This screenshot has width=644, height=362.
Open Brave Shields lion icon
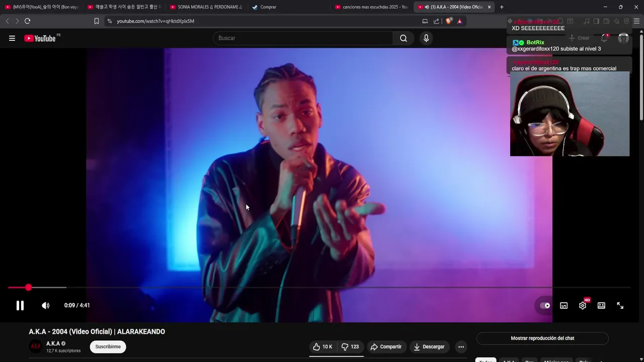(449, 21)
